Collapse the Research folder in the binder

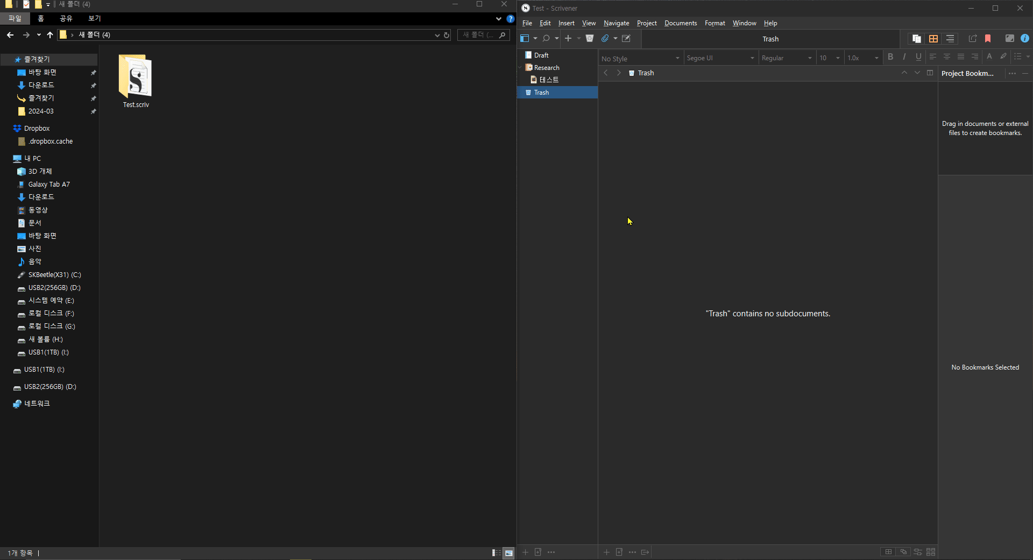pyautogui.click(x=520, y=68)
